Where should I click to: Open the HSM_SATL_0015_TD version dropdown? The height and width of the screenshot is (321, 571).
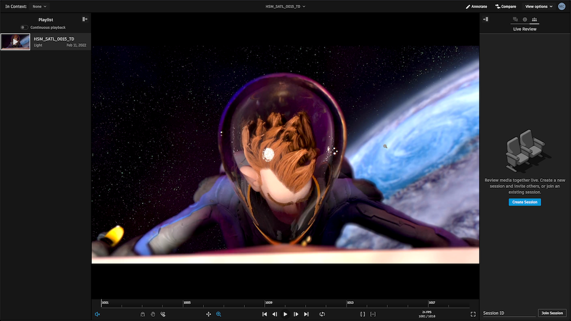[285, 7]
